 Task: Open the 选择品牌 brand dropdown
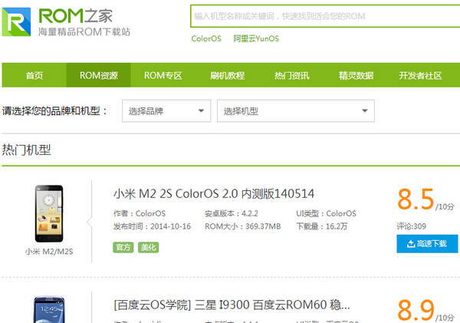(x=166, y=111)
